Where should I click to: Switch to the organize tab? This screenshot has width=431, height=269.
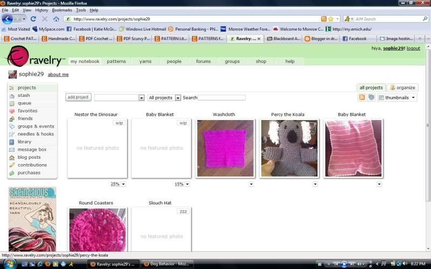(x=402, y=88)
